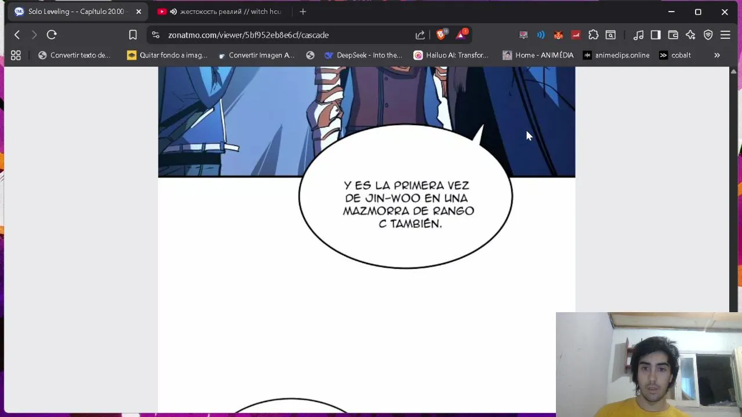The height and width of the screenshot is (417, 742).
Task: Mute the YouTube tab speaker icon
Action: [x=173, y=12]
